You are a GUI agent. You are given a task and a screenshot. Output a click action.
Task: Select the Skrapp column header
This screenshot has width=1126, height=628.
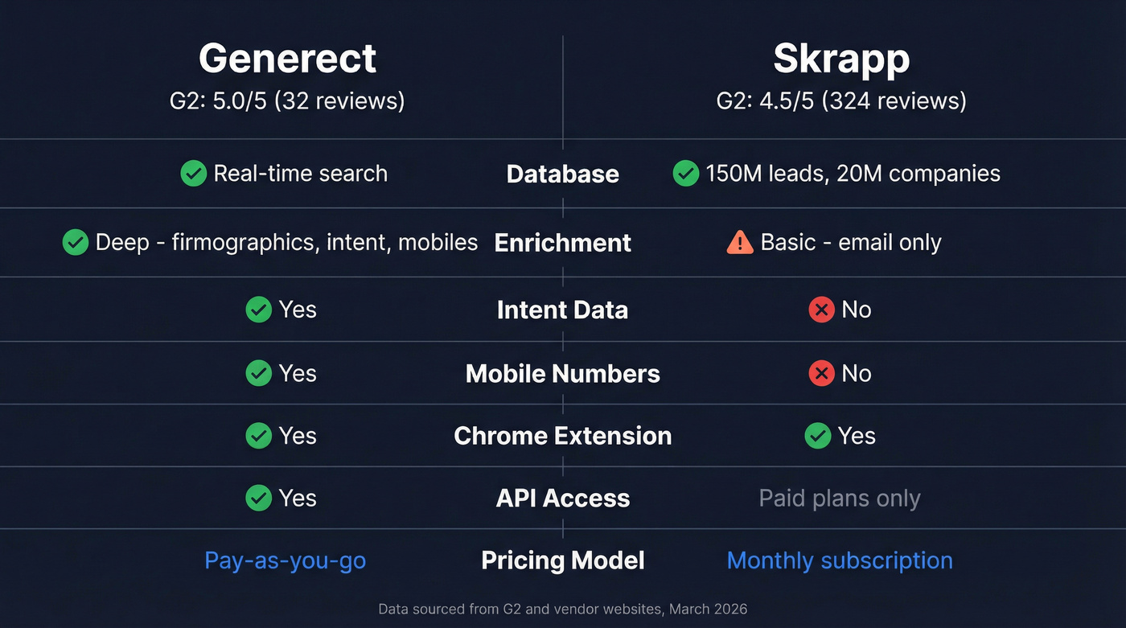(x=840, y=57)
